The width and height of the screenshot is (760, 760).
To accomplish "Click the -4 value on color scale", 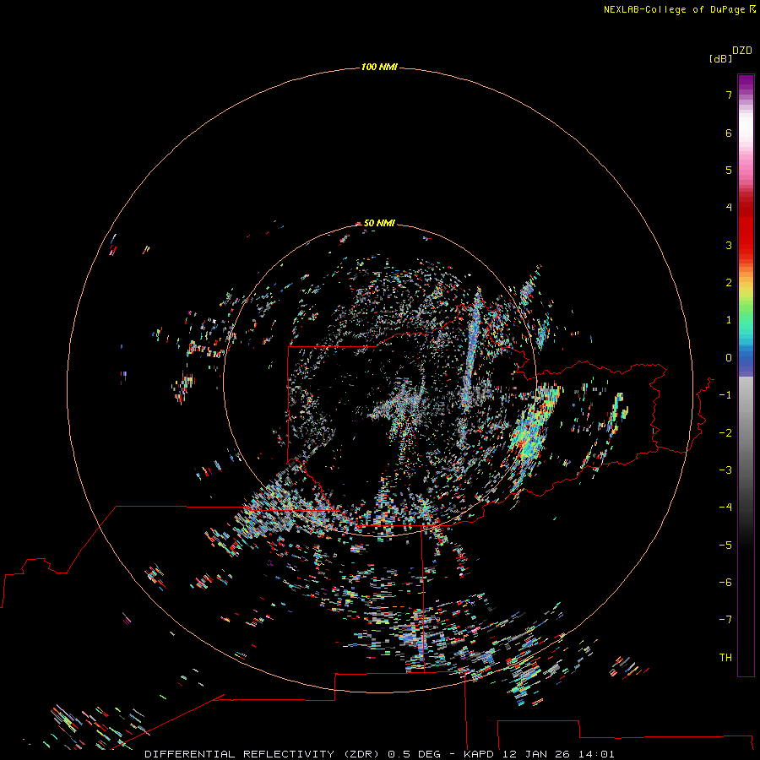I will (x=725, y=507).
